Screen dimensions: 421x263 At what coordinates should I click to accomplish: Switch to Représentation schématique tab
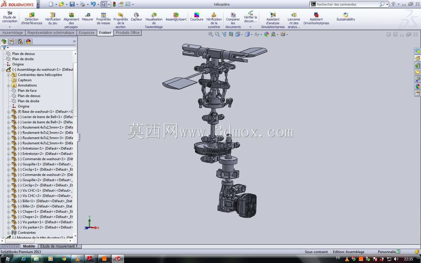point(51,33)
